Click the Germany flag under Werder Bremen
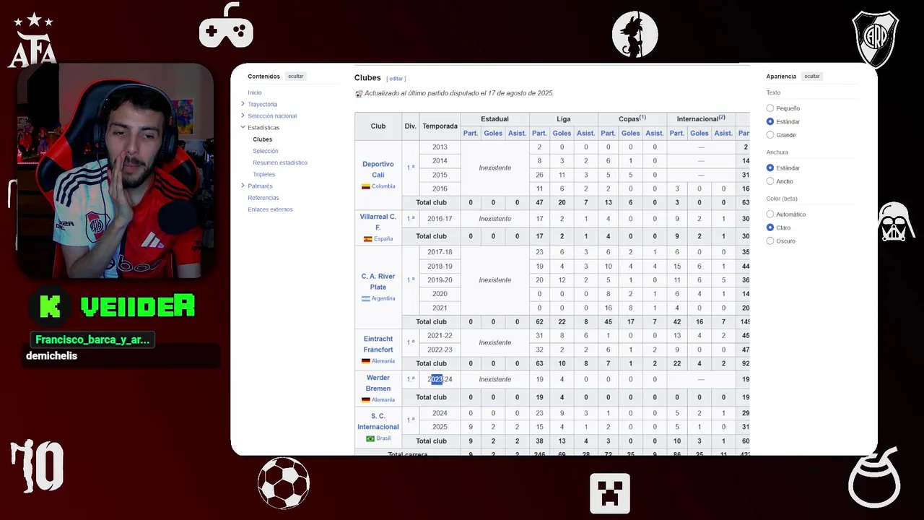924x520 pixels. coord(366,399)
